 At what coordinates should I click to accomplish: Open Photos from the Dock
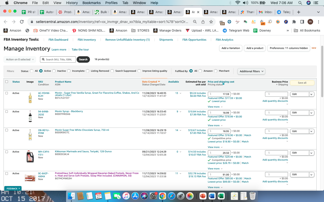190,196
